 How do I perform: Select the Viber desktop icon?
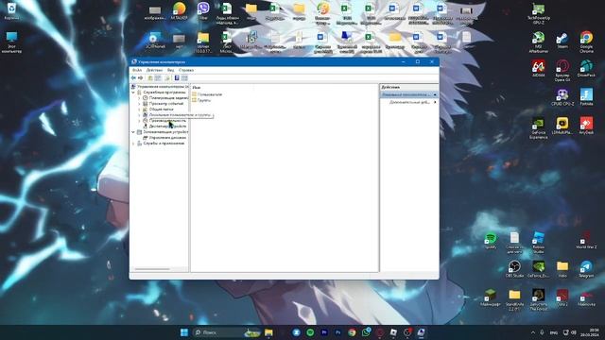coord(203,11)
